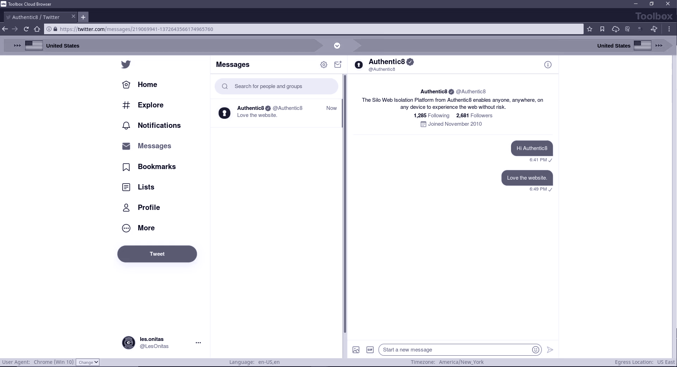Screen dimensions: 677x367
Task: Close the Authentic8 / Twitter tab
Action: (x=73, y=16)
